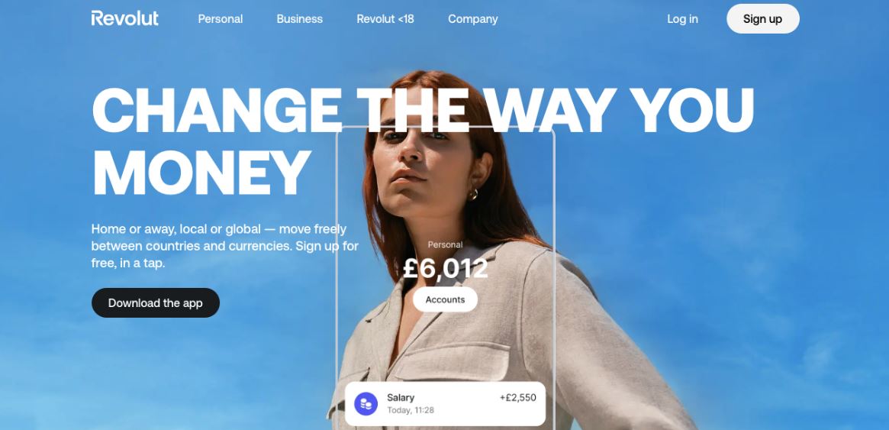Click the £6,012 balance amount
This screenshot has height=430, width=889.
[445, 268]
